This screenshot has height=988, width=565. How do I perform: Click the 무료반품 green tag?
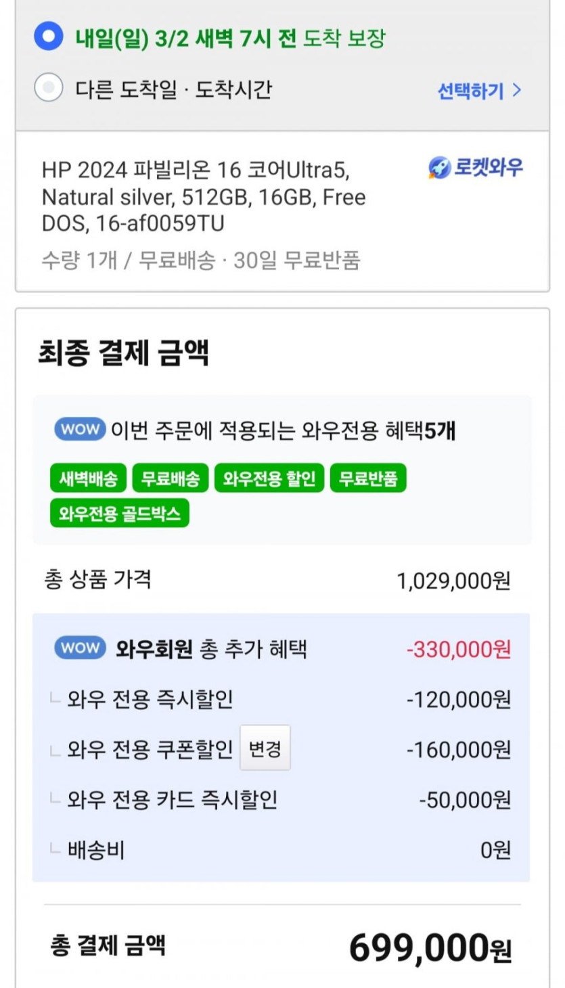tap(368, 479)
